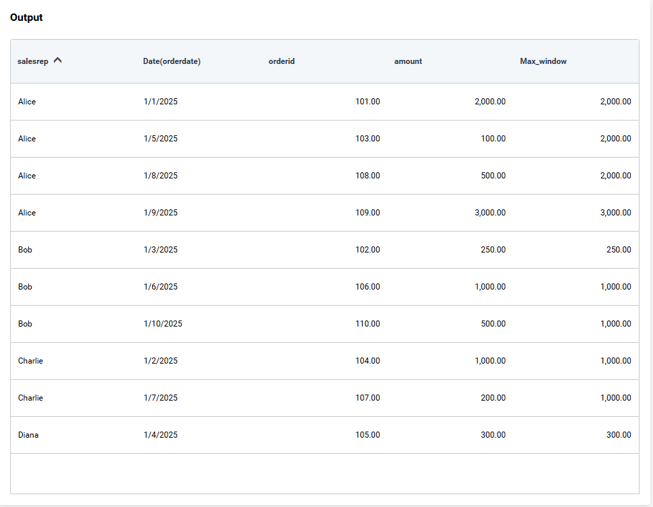Click the order date 1/10/2025 cell

[x=162, y=324]
